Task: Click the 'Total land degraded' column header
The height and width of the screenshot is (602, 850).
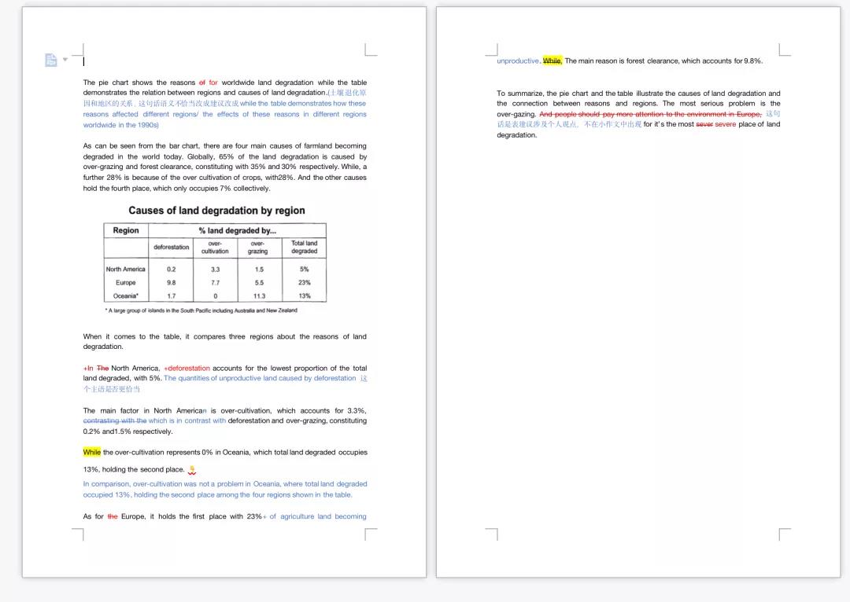Action: pos(305,247)
